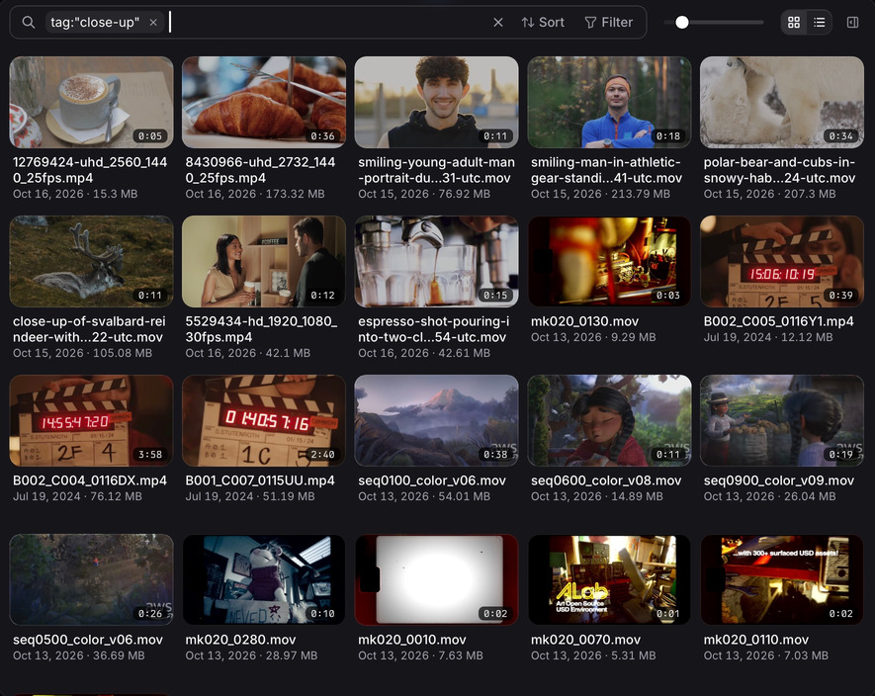875x696 pixels.
Task: Open the mk020_0130.mov thumbnail
Action: click(x=609, y=261)
